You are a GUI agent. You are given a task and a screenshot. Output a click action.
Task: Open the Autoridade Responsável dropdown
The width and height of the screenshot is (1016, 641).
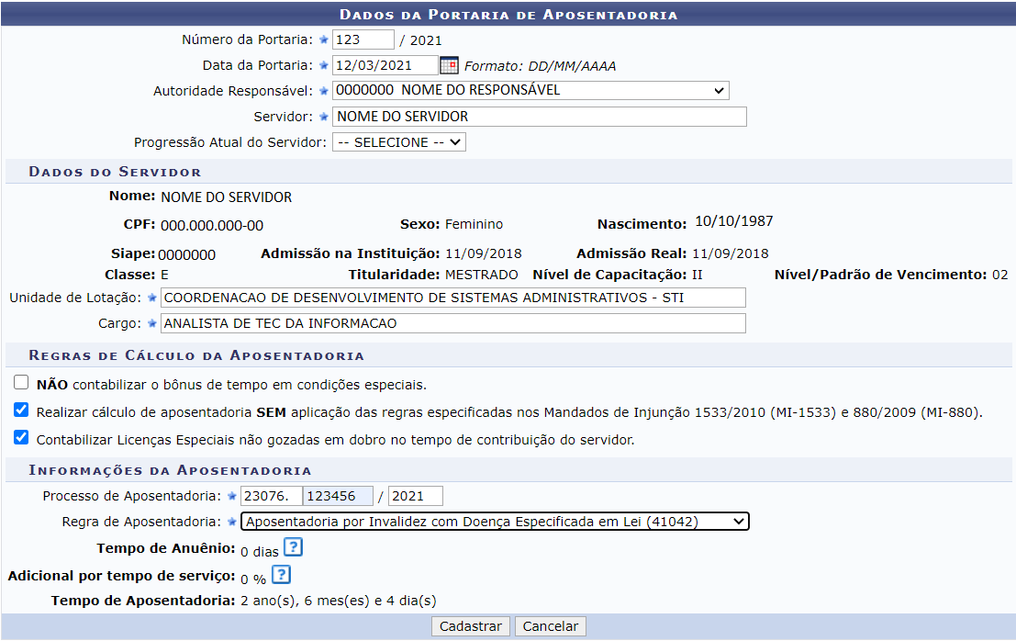530,91
